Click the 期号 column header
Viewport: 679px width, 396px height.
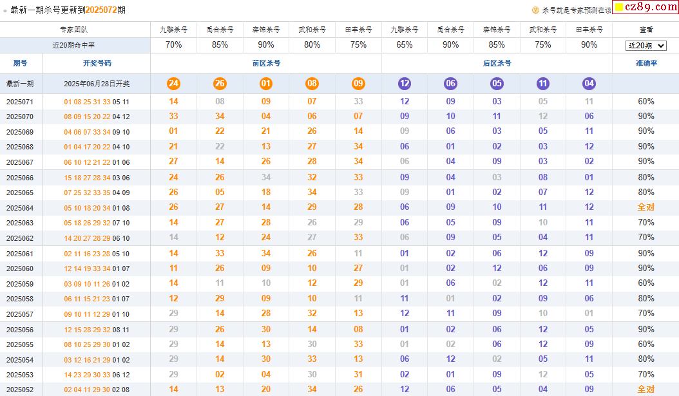click(x=20, y=63)
